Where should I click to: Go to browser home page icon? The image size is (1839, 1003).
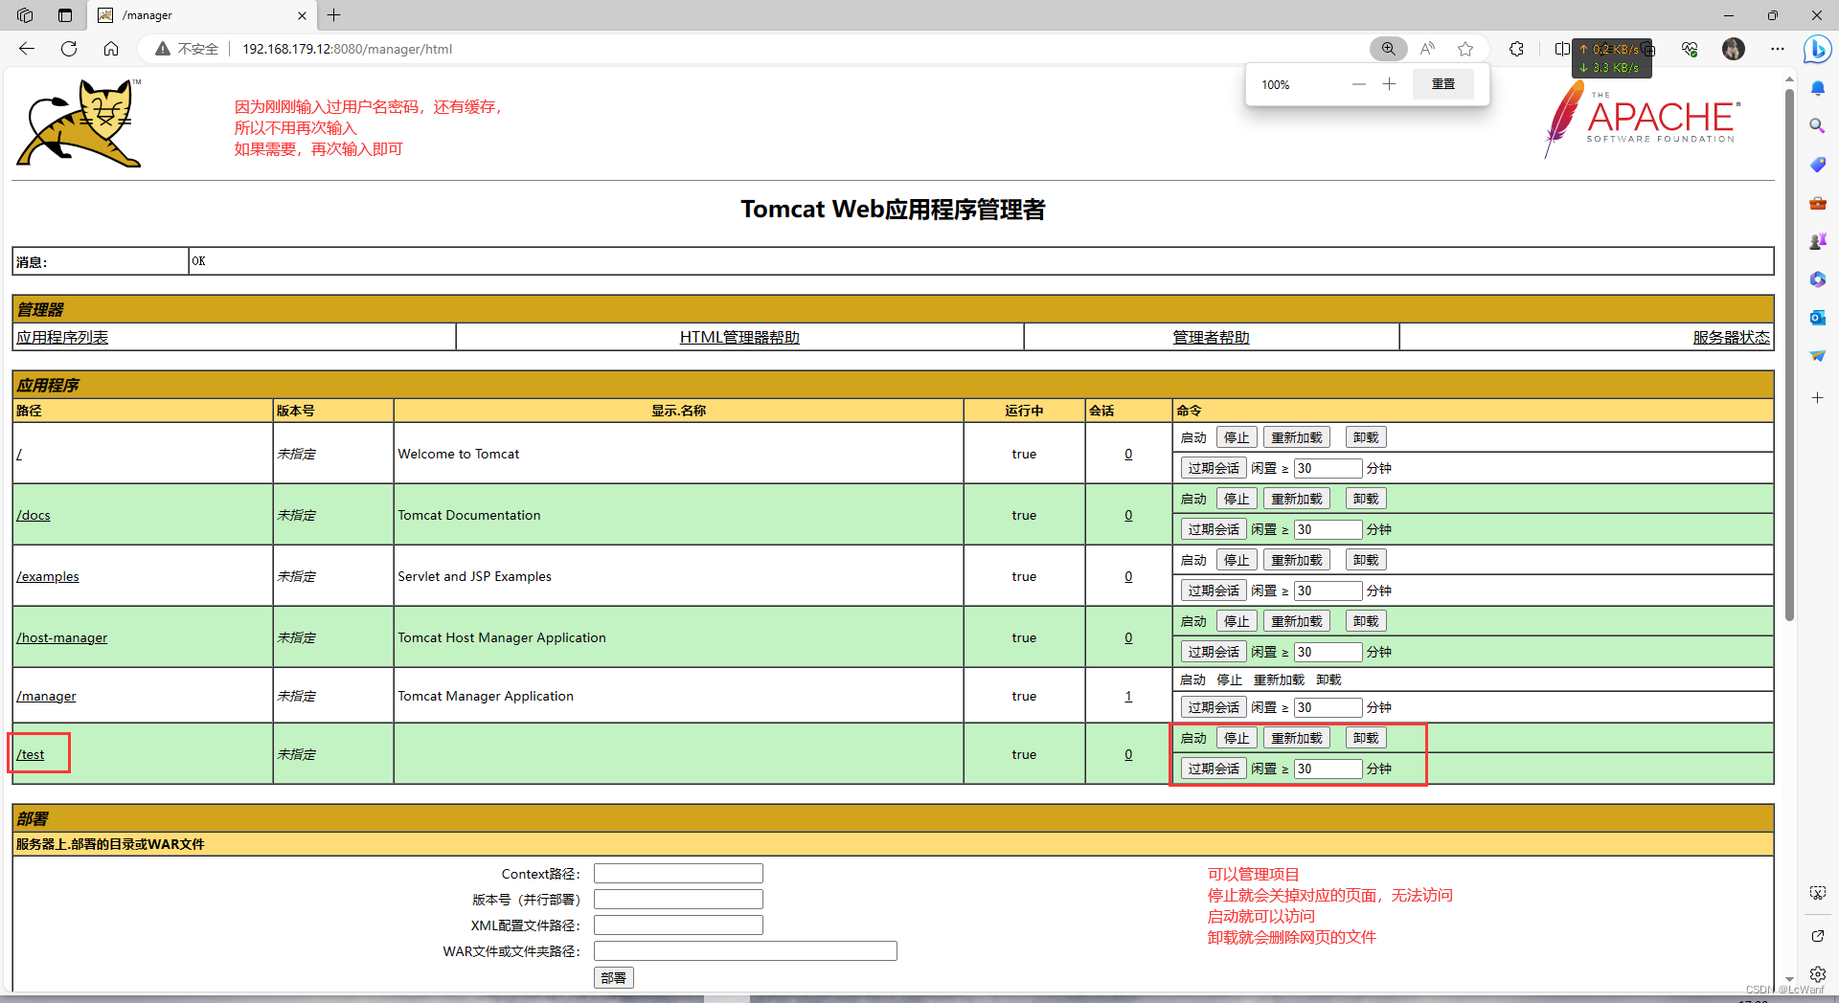(111, 49)
